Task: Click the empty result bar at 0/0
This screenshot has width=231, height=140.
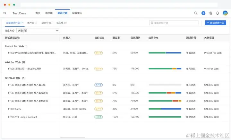Action: [x=165, y=85]
